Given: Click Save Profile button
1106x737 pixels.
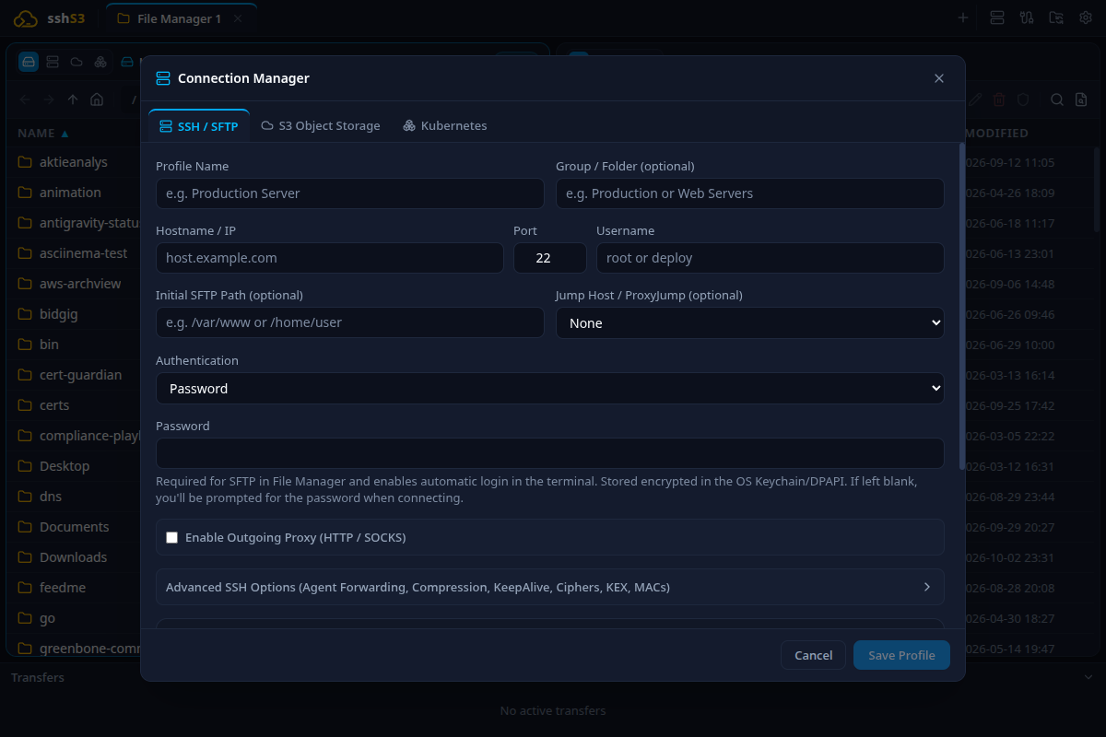Looking at the screenshot, I should 901,655.
